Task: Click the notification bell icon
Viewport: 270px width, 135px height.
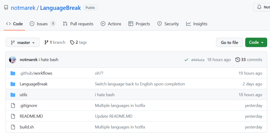Action: point(259,7)
